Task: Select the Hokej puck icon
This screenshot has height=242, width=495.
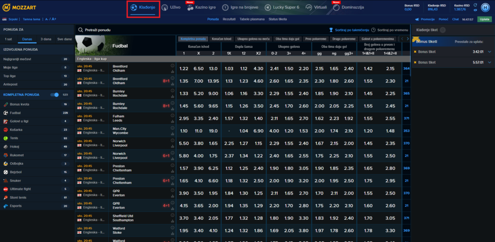Action: 6,147
